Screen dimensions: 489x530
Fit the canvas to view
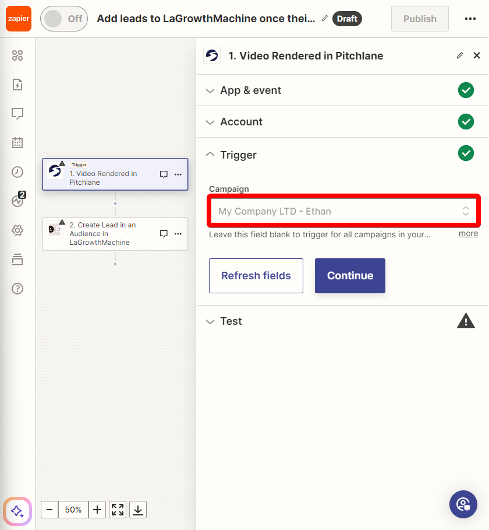point(118,510)
